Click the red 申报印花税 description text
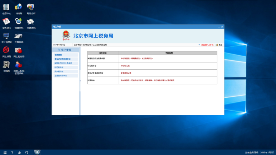 click(x=125, y=66)
